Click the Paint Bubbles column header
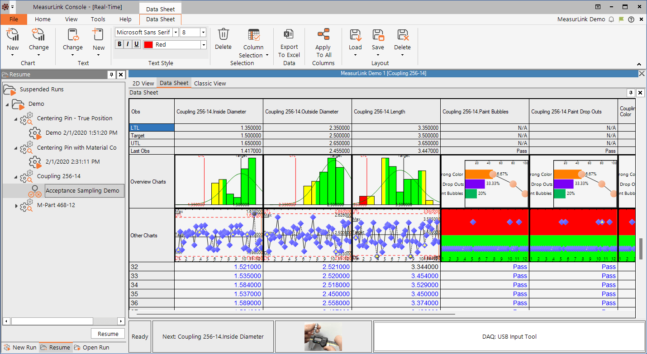Viewport: 647px width, 354px height. click(485, 111)
